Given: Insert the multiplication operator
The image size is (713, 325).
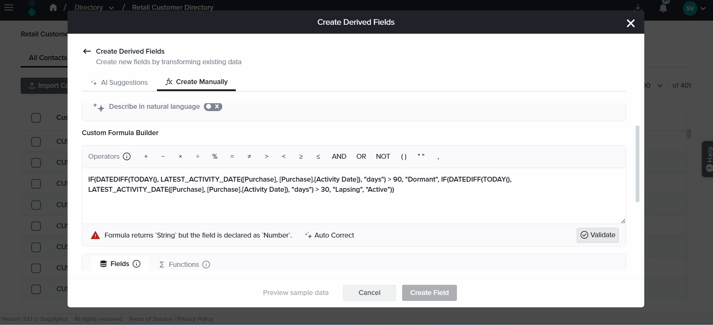Looking at the screenshot, I should point(181,156).
